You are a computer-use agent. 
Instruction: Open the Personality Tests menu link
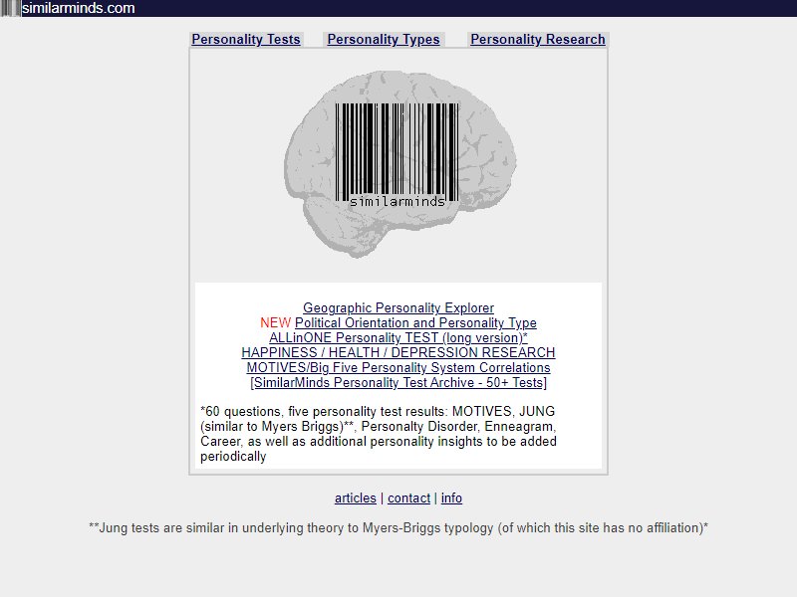tap(246, 39)
